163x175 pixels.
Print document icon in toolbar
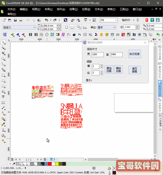(x=21, y=20)
